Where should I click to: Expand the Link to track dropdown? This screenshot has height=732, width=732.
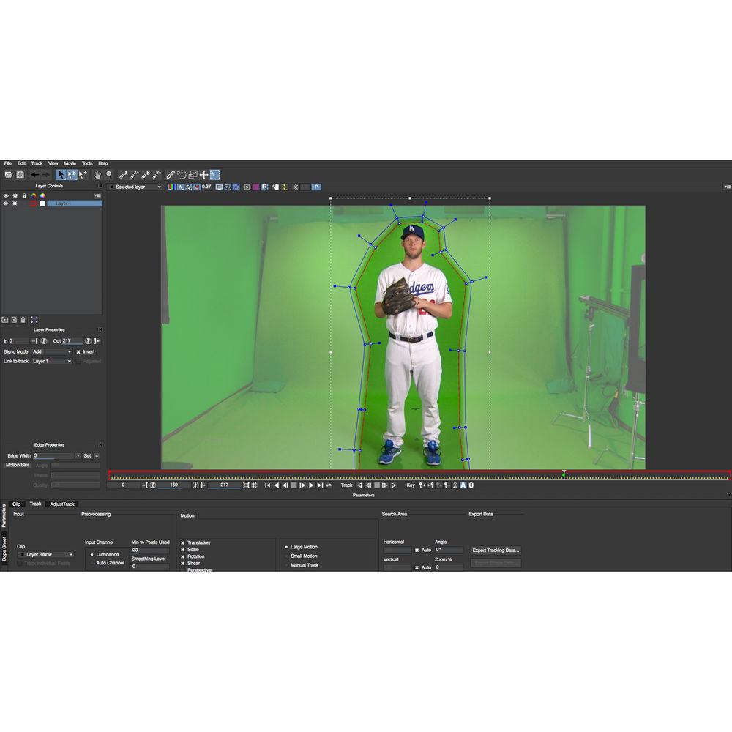52,361
